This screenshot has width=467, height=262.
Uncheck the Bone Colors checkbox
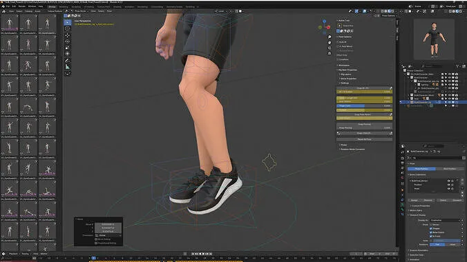coord(430,232)
